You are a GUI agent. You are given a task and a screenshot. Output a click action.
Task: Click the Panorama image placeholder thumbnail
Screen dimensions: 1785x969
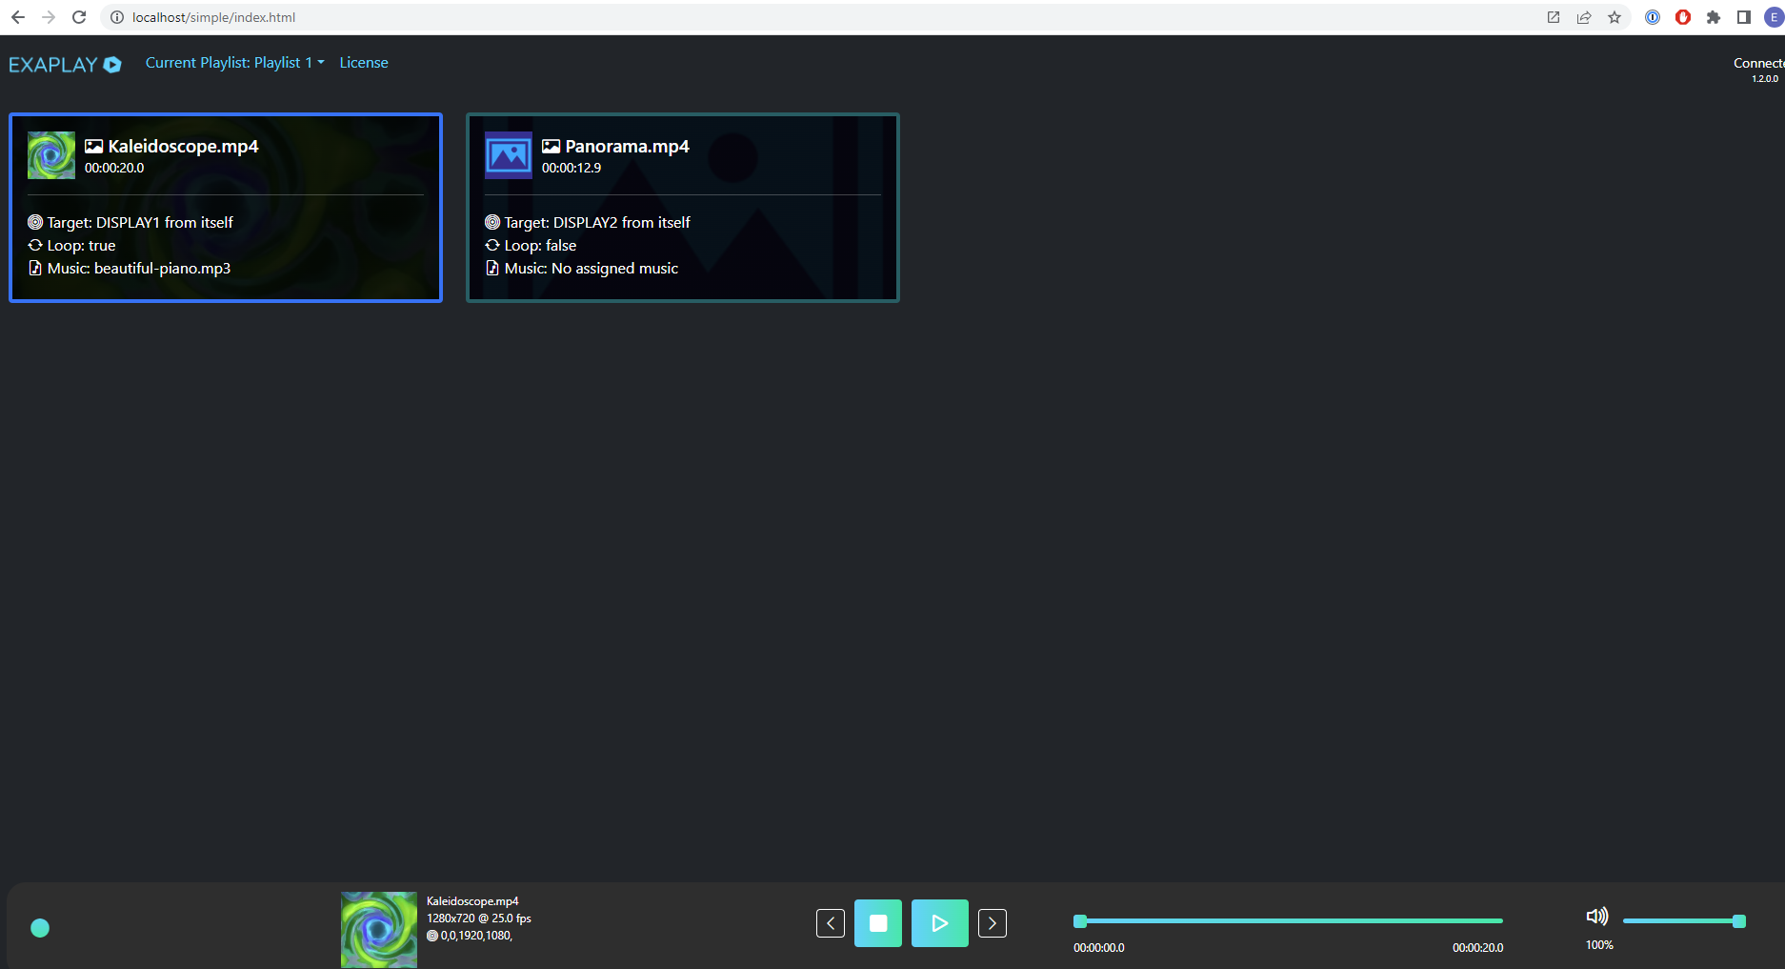509,155
